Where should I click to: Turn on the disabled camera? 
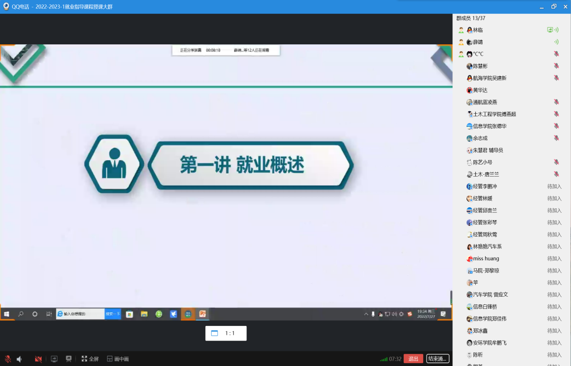click(x=38, y=359)
